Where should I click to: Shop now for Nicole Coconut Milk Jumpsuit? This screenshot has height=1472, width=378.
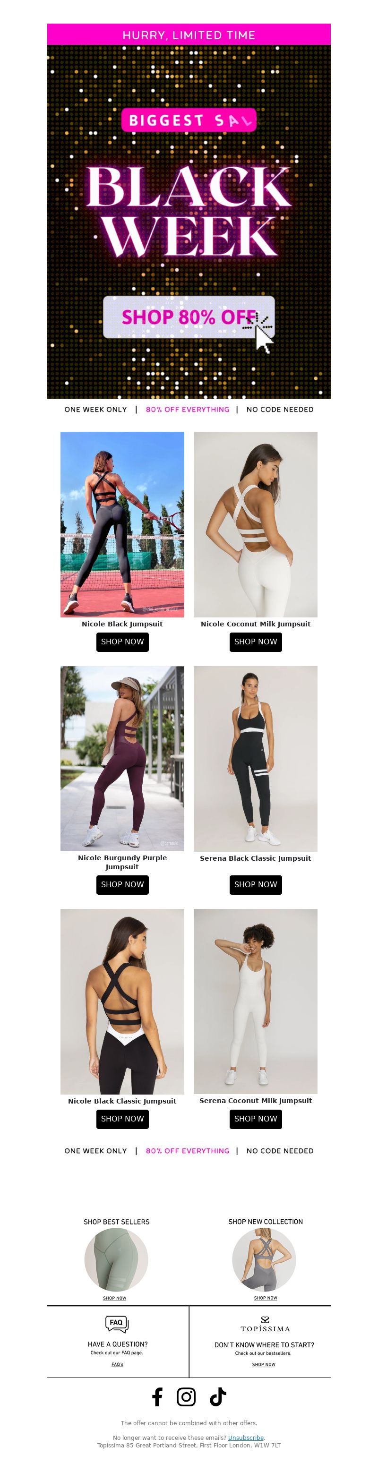coord(256,642)
